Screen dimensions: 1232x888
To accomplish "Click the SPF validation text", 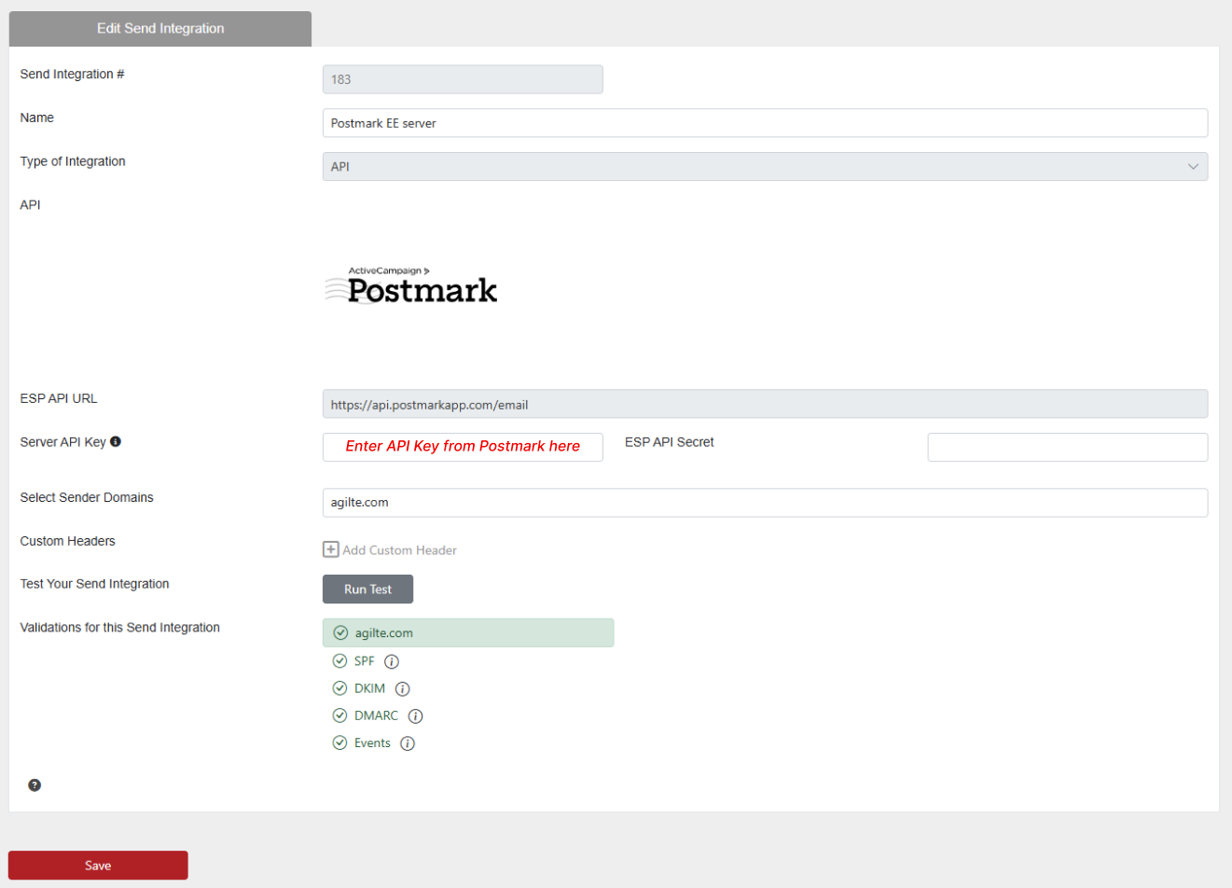I will tap(364, 660).
